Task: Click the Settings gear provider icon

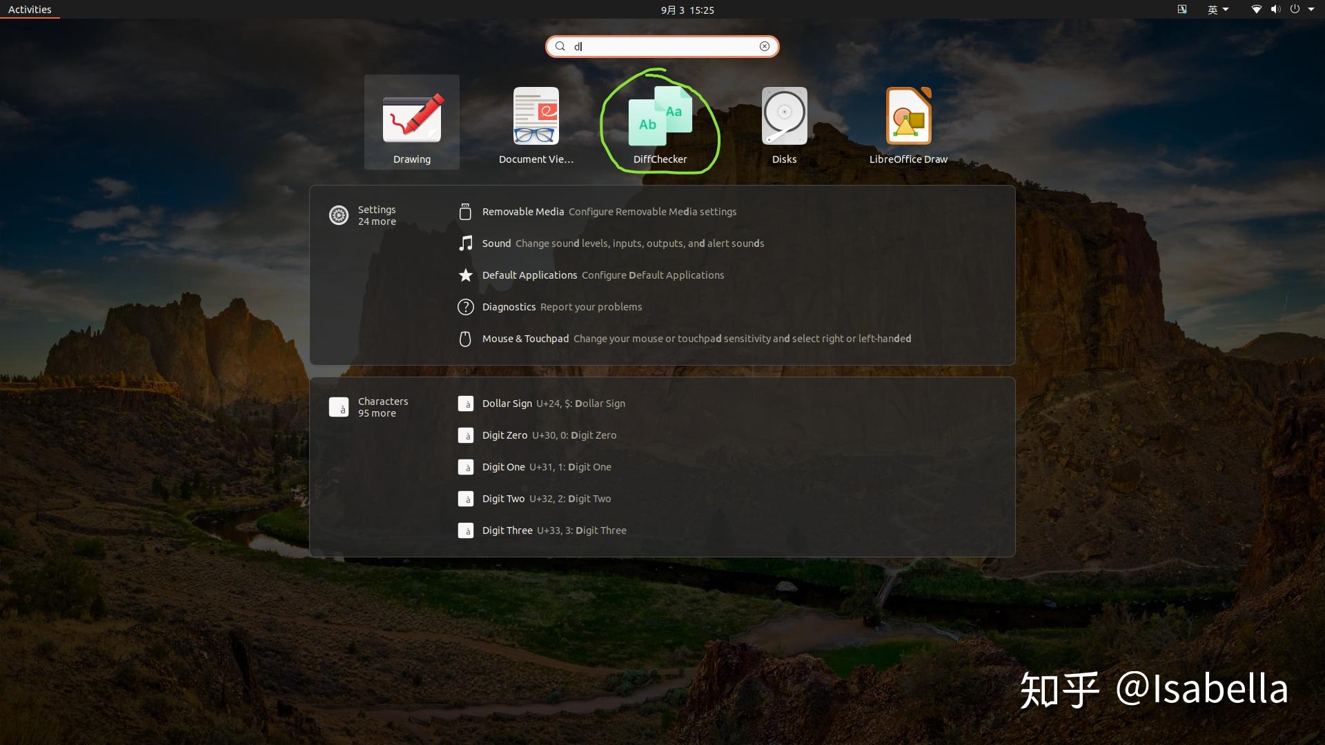Action: coord(339,215)
